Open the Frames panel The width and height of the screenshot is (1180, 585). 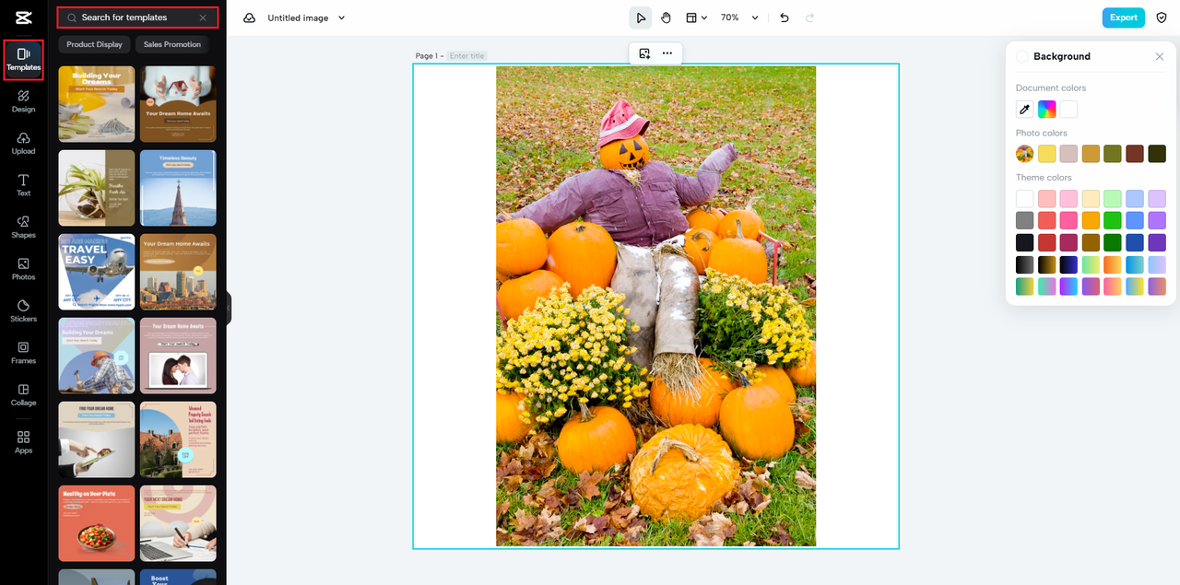point(23,353)
